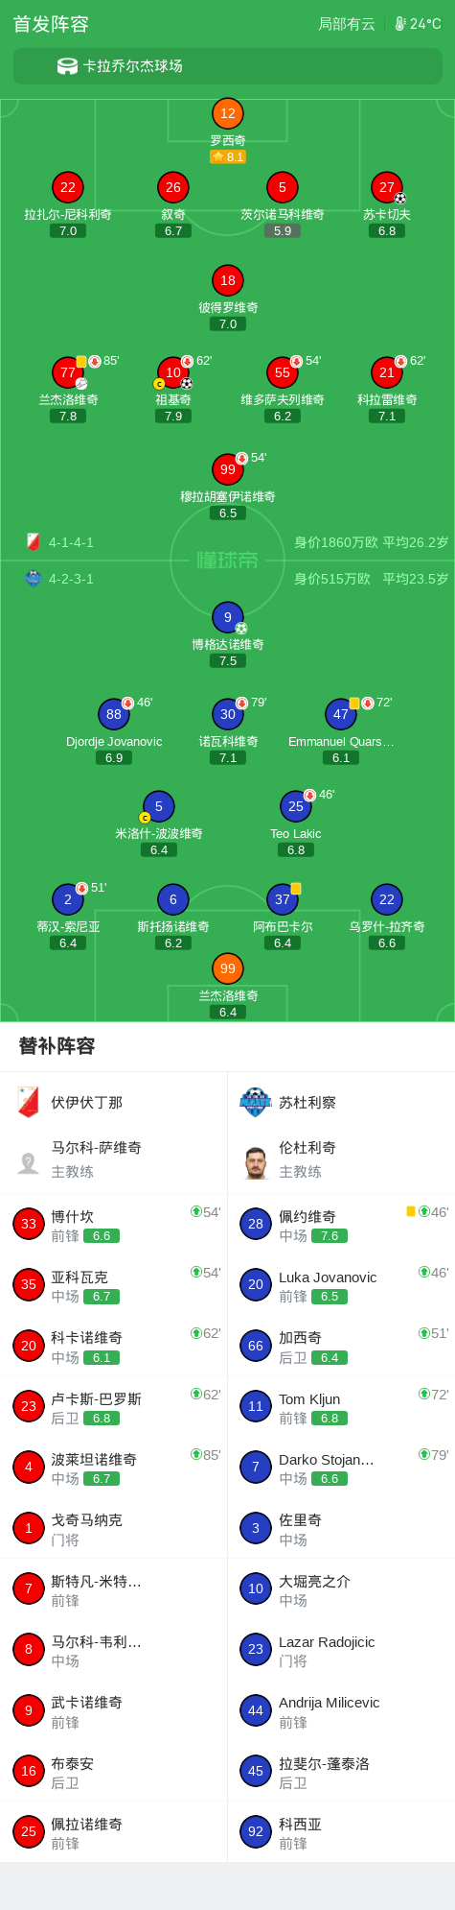Image resolution: width=455 pixels, height=1910 pixels.
Task: Open player 99 穆拉胡塞伊诺维奇 marker
Action: coord(228,469)
